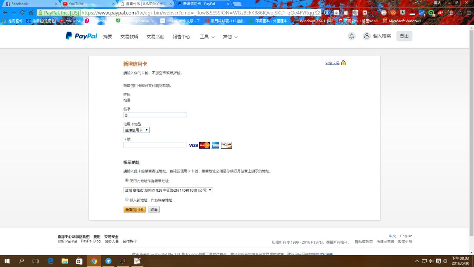Screen dimensions: 474x267
Task: Click the taskbar clock showing 08:03
Action: [x=460, y=261]
